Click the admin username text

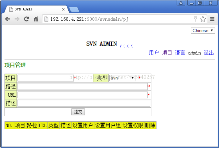click(x=195, y=53)
